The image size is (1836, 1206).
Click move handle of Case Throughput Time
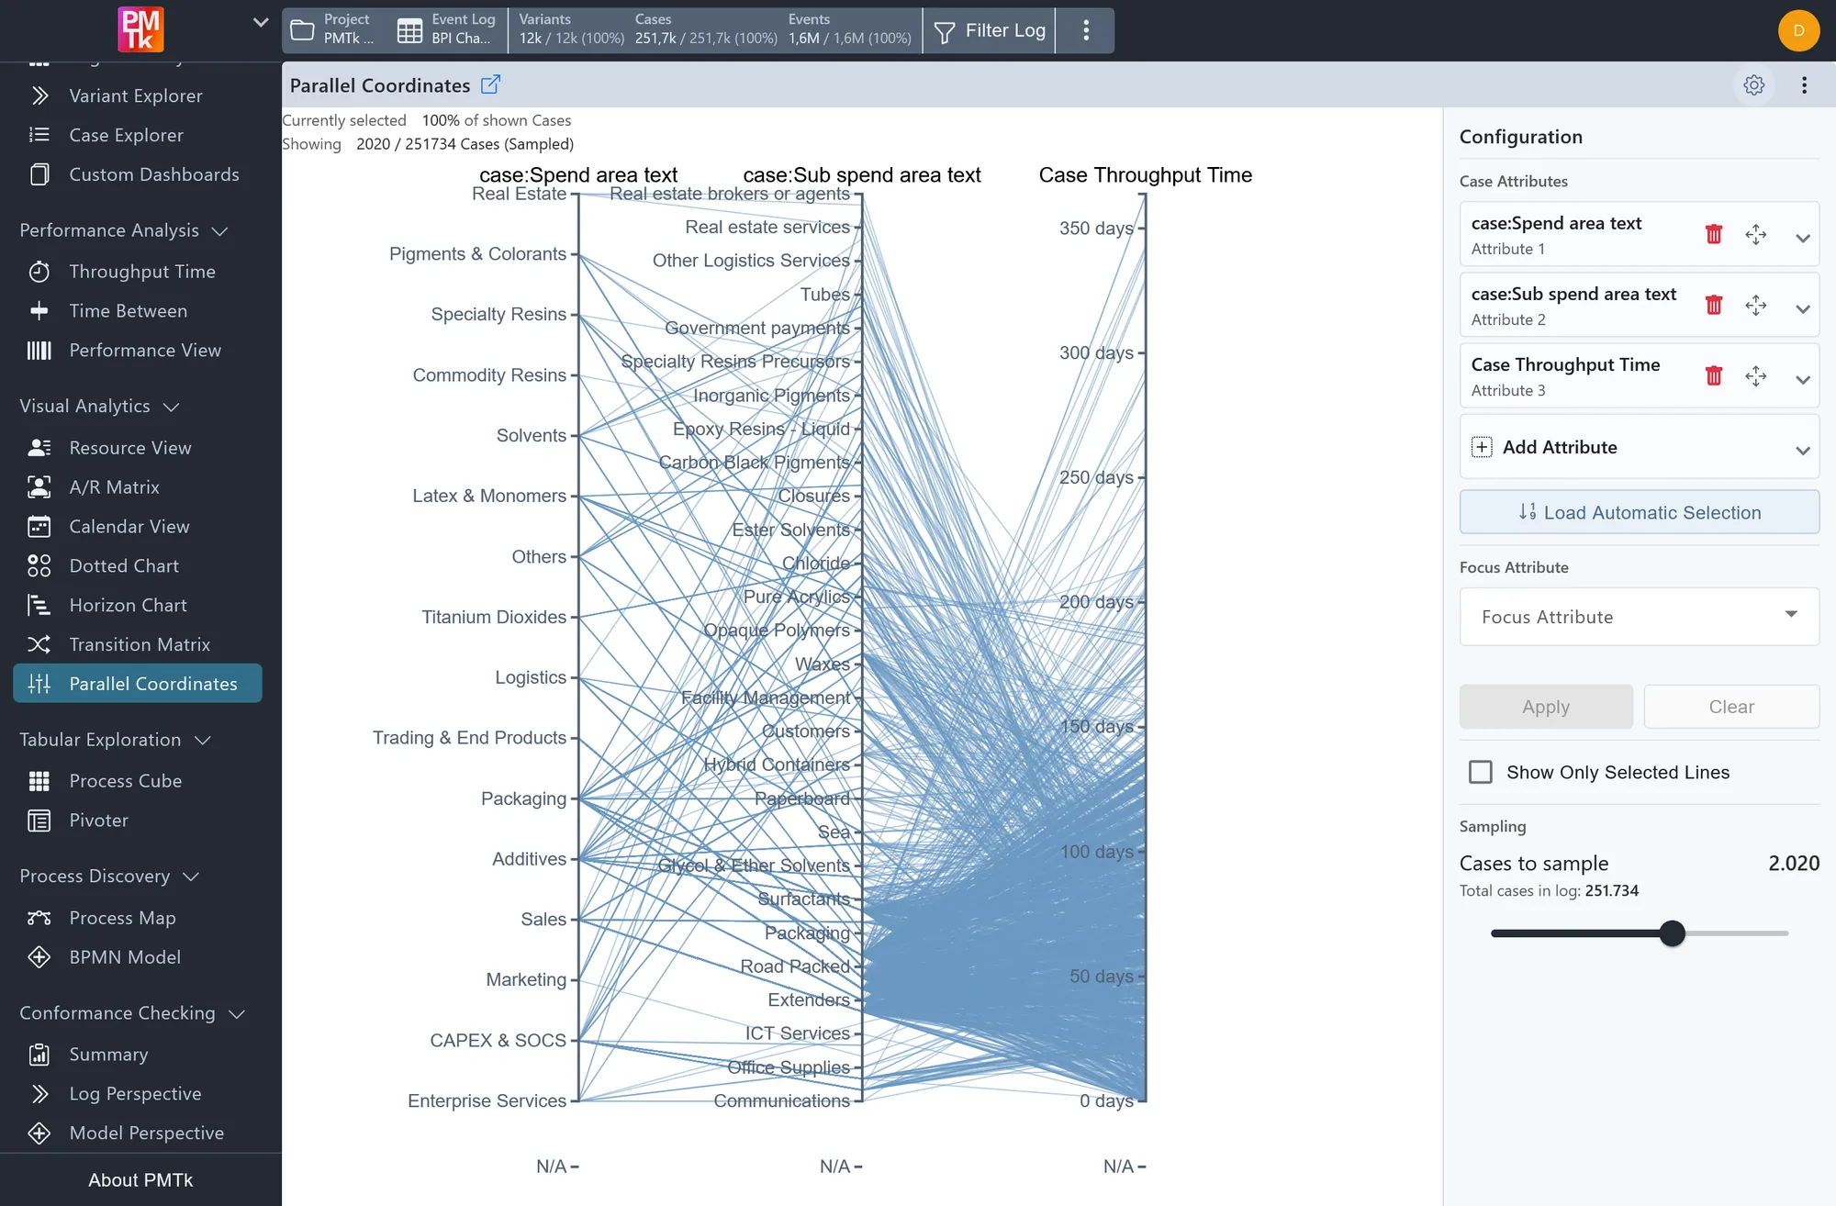[1755, 376]
